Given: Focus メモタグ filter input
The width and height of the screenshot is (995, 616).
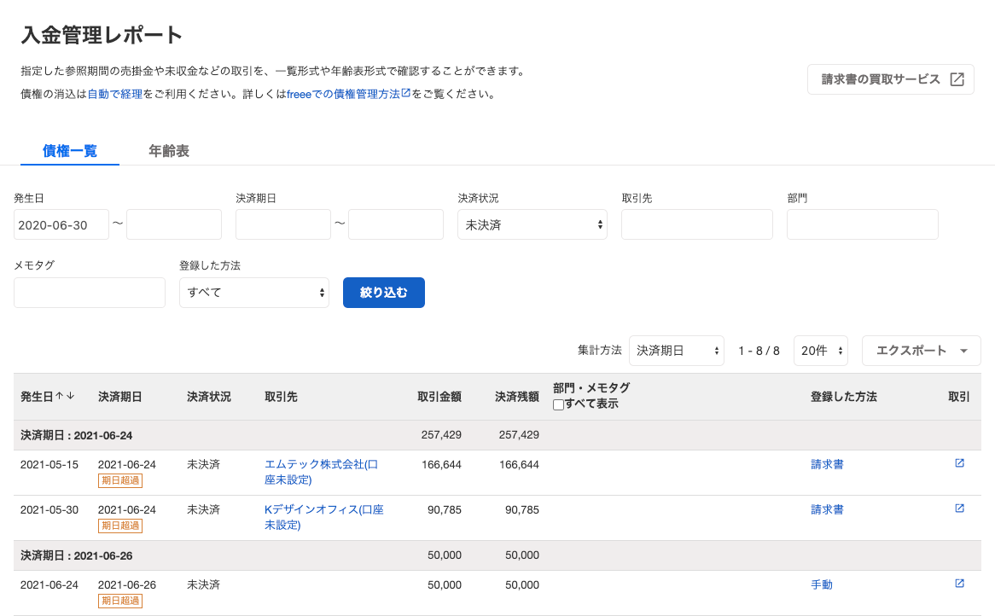Looking at the screenshot, I should [90, 293].
